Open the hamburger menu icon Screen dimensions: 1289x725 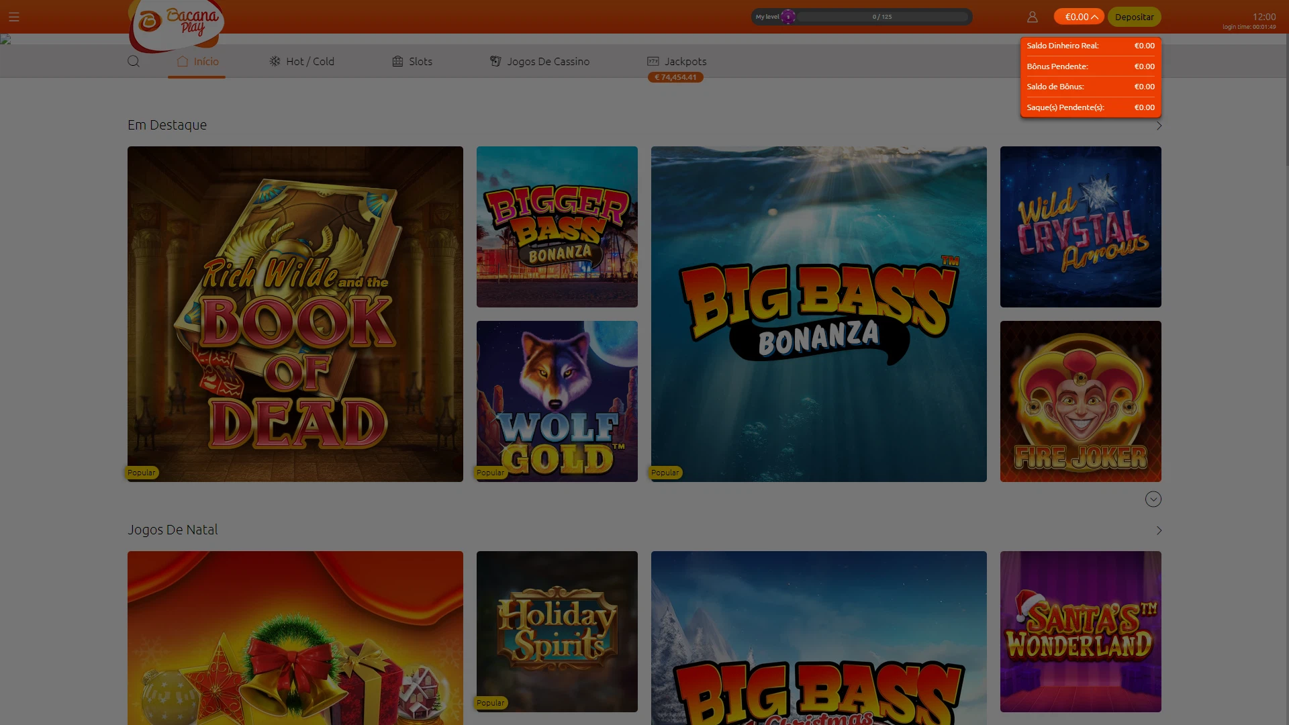[14, 17]
